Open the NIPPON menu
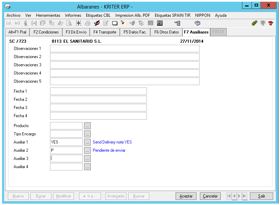The height and width of the screenshot is (205, 280). (203, 15)
